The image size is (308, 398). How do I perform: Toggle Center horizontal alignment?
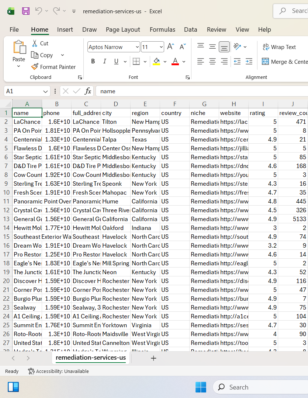point(212,61)
